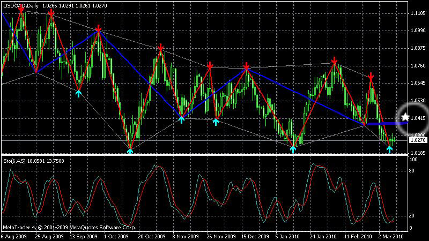429x241 pixels.
Task: Click the thick blue horizontal level line
Action: (387, 124)
